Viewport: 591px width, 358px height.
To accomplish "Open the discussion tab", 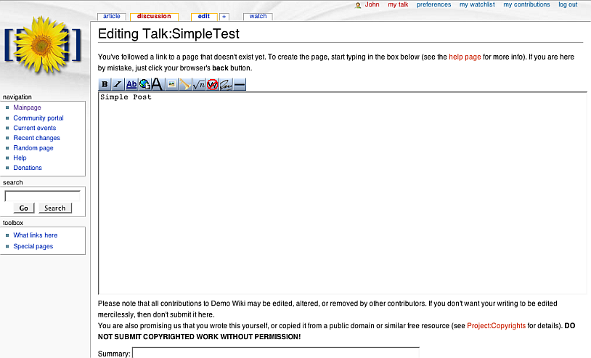I will point(154,16).
